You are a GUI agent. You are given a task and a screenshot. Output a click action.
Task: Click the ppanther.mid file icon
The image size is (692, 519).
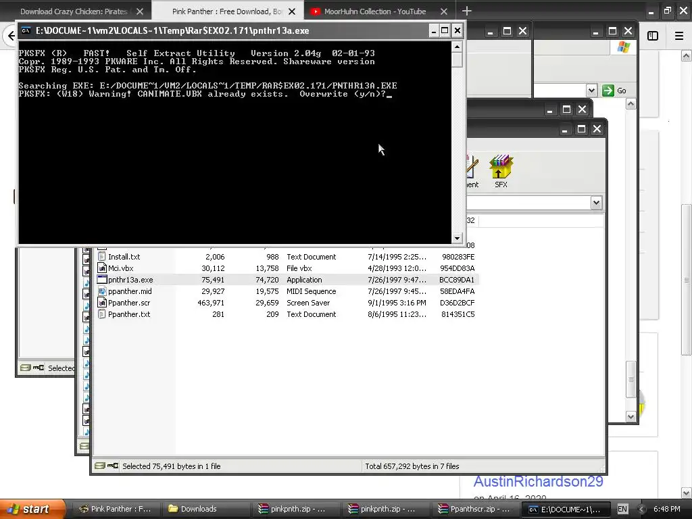[102, 291]
